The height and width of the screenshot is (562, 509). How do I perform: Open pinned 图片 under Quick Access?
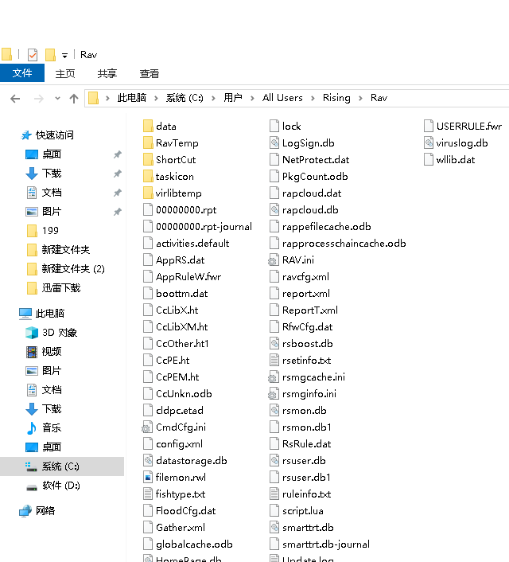52,212
